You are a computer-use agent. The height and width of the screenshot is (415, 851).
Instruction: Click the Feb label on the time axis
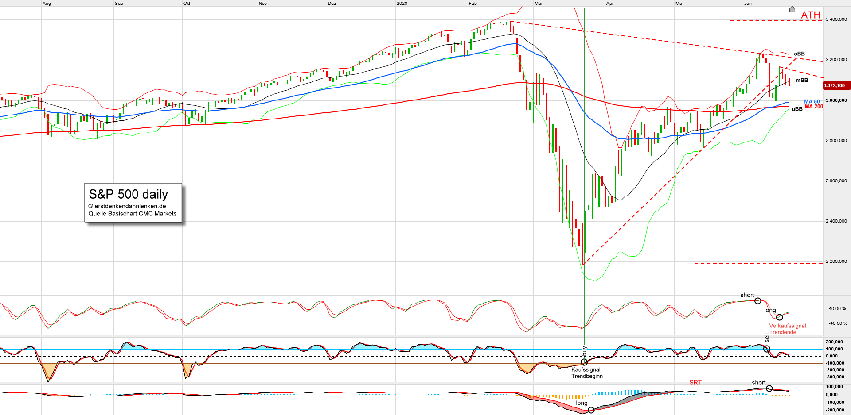coord(473,4)
